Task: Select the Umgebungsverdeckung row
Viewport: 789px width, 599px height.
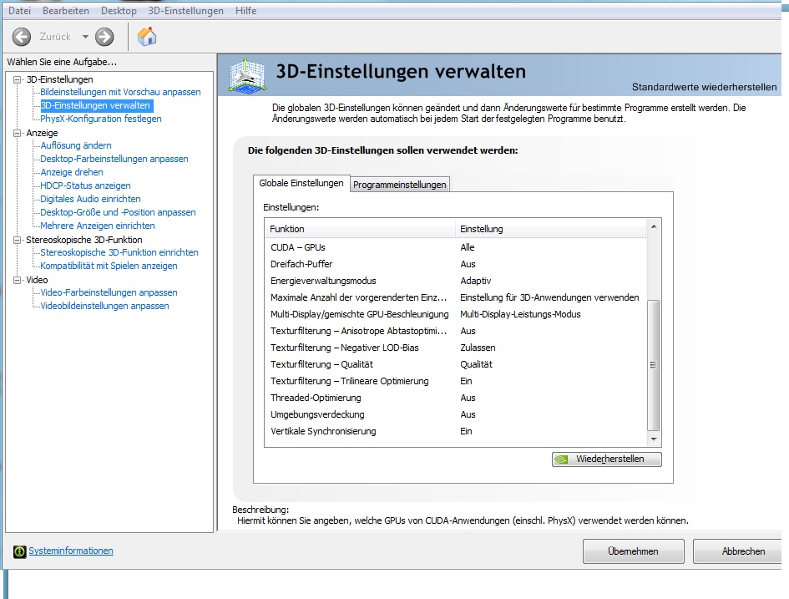Action: click(x=456, y=414)
